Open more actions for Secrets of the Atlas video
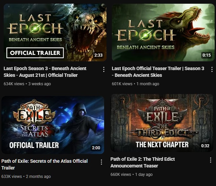216x186 pixels. (101, 162)
